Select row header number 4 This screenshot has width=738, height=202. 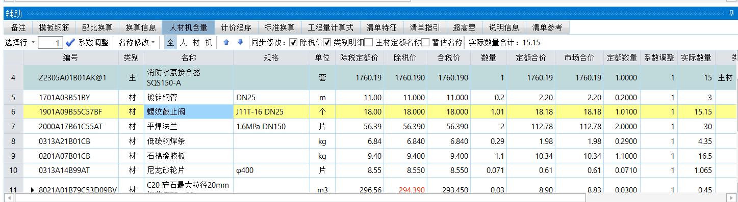[13, 78]
